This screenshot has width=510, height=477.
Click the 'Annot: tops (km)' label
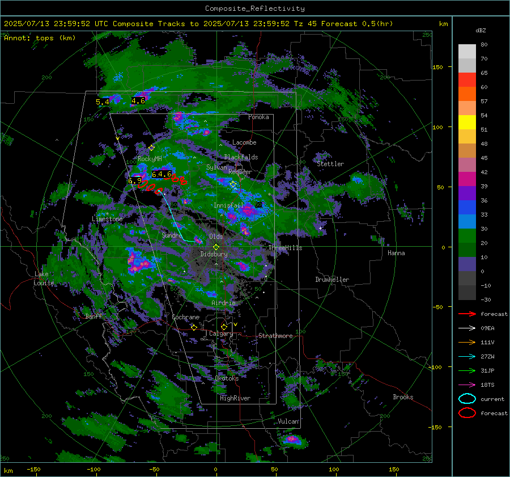point(40,38)
